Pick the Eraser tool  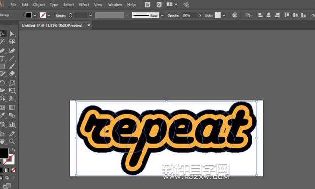tap(12, 74)
